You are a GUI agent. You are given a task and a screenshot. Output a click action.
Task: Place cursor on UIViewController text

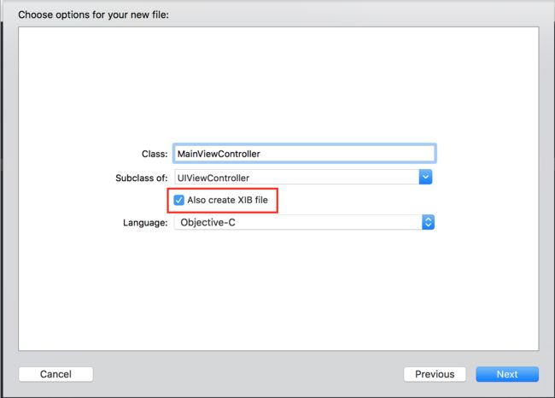[213, 178]
